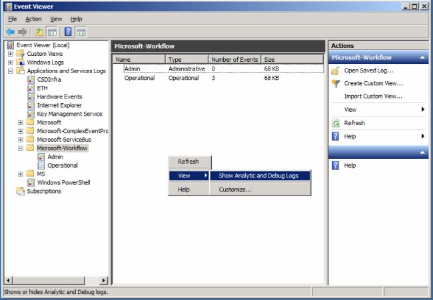The width and height of the screenshot is (433, 300).
Task: Open the Action menu
Action: [x=33, y=19]
